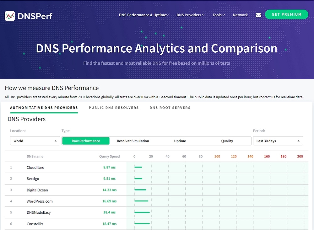Click the DNS name column header
The height and width of the screenshot is (230, 314).
coord(35,156)
